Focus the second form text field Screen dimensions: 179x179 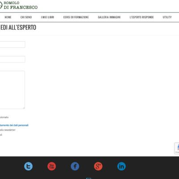pos(13,59)
